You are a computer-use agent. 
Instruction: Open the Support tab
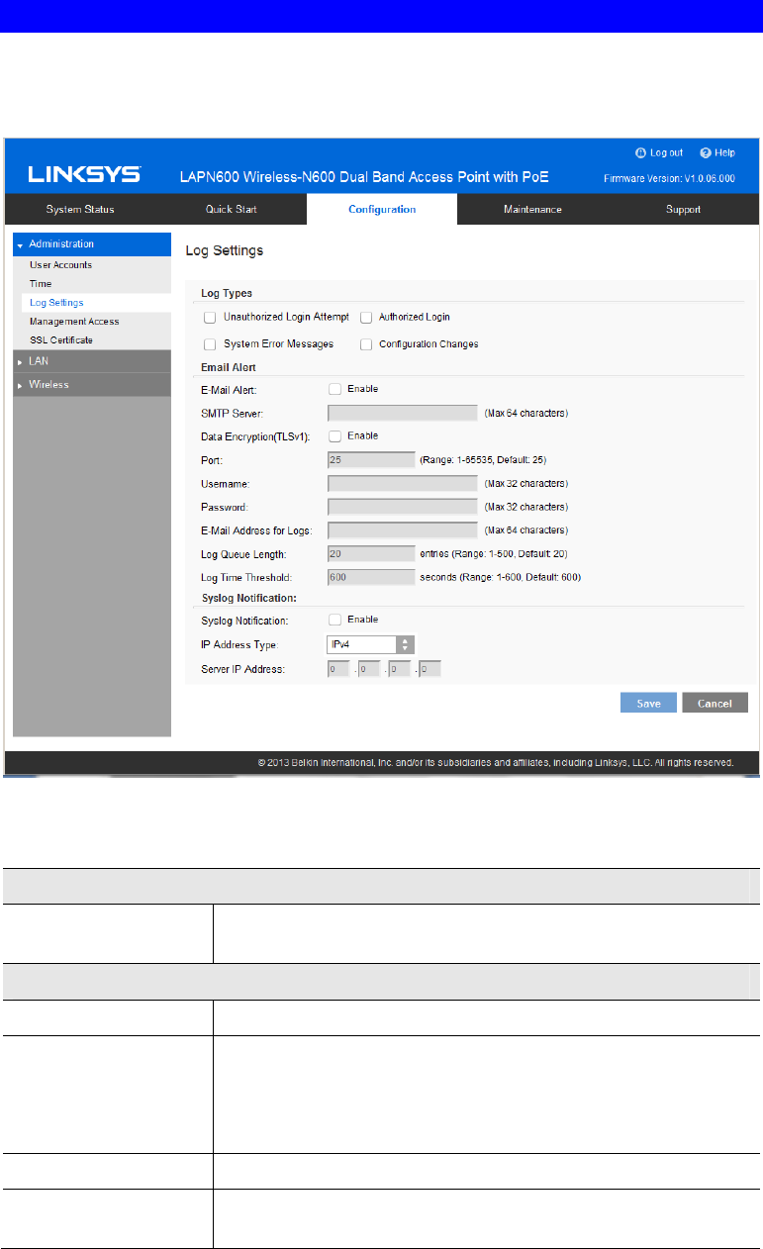pos(683,209)
